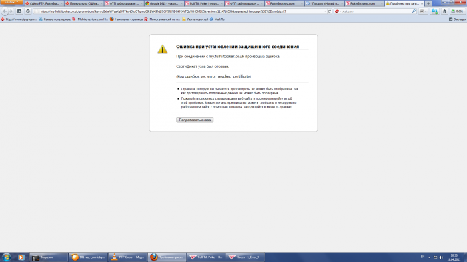Click the green counter toolbar button
This screenshot has width=467, height=262.
click(457, 11)
